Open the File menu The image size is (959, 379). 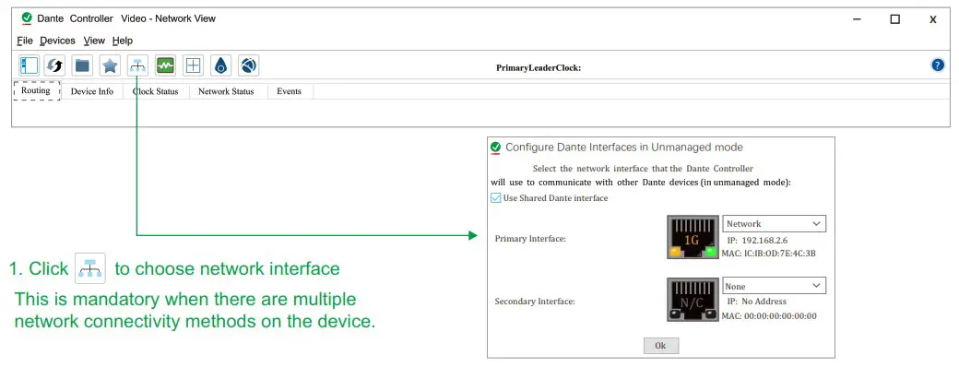click(25, 41)
